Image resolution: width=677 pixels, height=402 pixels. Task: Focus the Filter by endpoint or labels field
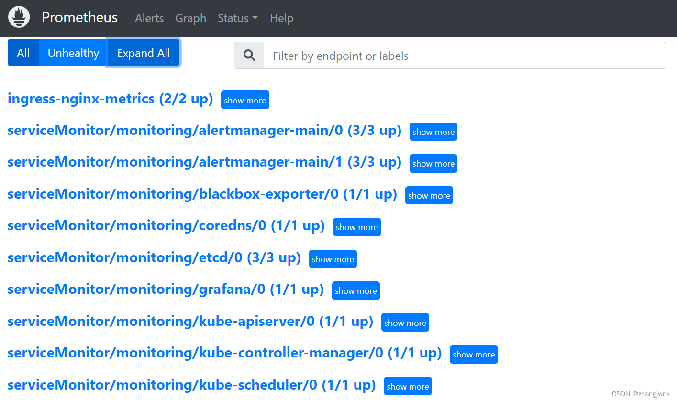(465, 56)
